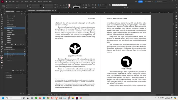Screen dimensions: 178x100
Task: Open the Window menu
Action: (46, 2)
